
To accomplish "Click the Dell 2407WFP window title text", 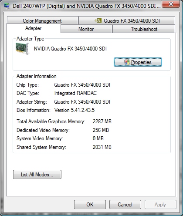I will [87, 6].
